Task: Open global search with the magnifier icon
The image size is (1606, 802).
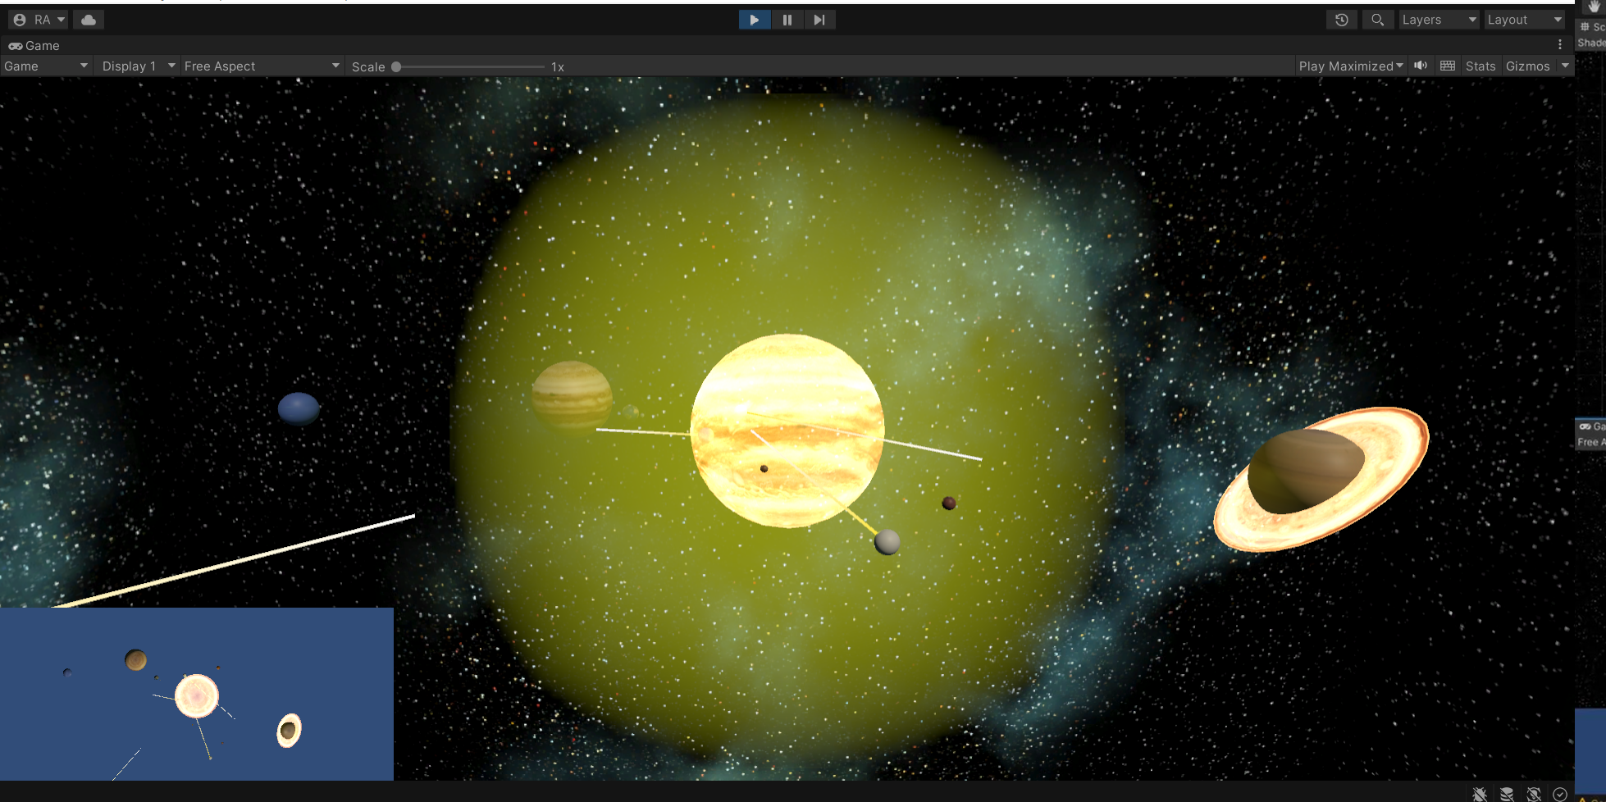Action: pyautogui.click(x=1378, y=19)
